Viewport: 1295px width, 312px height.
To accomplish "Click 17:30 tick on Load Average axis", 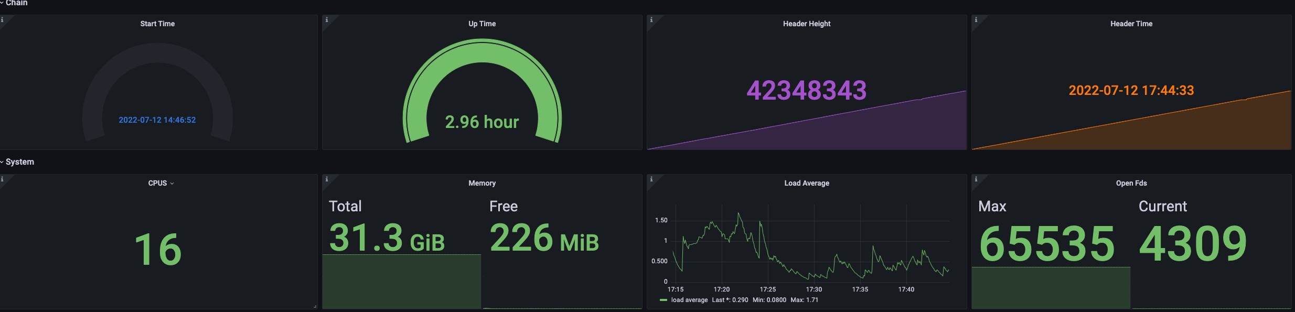I will [814, 289].
